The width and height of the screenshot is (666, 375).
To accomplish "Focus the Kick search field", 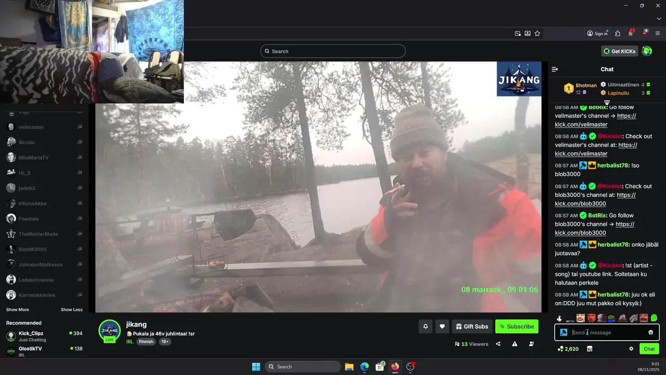I will (x=333, y=51).
